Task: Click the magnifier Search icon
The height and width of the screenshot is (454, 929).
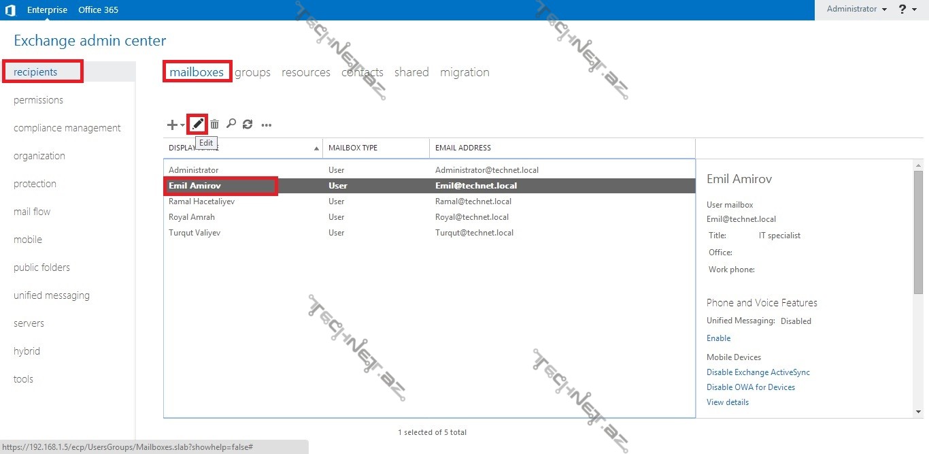Action: 231,124
